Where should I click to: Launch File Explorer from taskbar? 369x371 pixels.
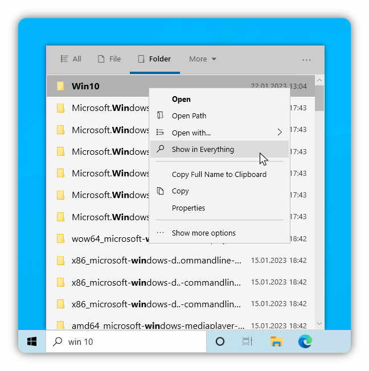tap(276, 341)
